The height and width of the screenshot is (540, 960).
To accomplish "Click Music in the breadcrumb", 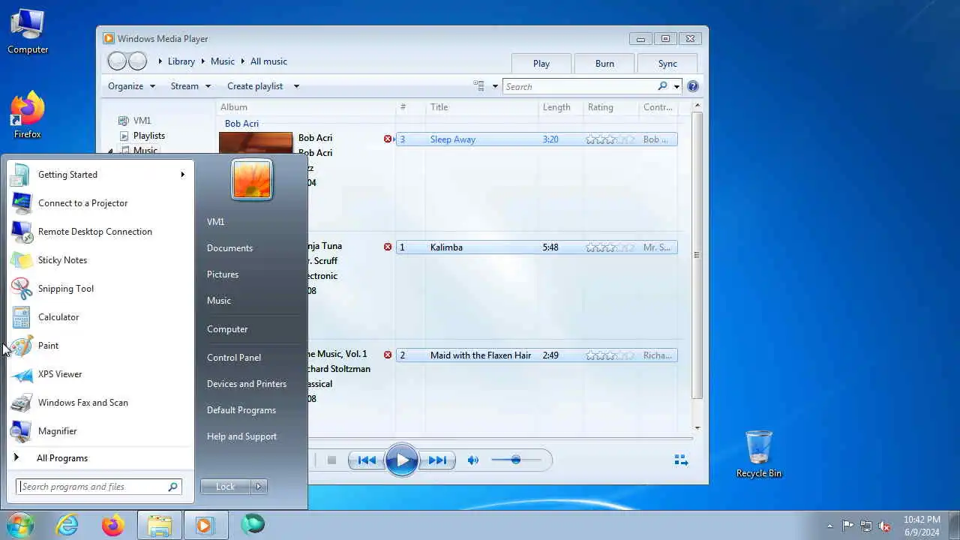I will pos(223,61).
